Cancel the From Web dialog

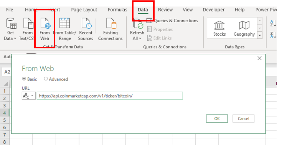[x=243, y=119]
